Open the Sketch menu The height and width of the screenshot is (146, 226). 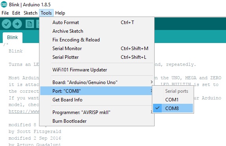point(30,13)
